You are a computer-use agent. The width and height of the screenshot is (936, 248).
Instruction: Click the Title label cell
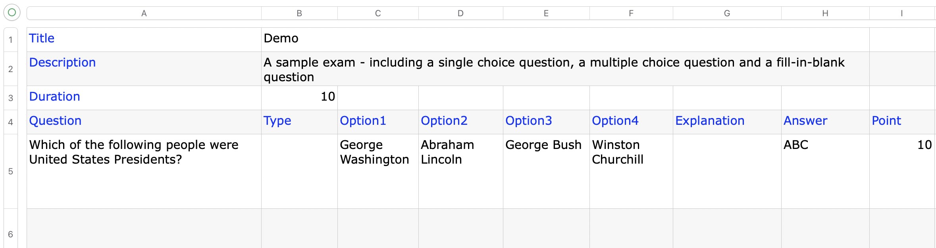(x=144, y=39)
